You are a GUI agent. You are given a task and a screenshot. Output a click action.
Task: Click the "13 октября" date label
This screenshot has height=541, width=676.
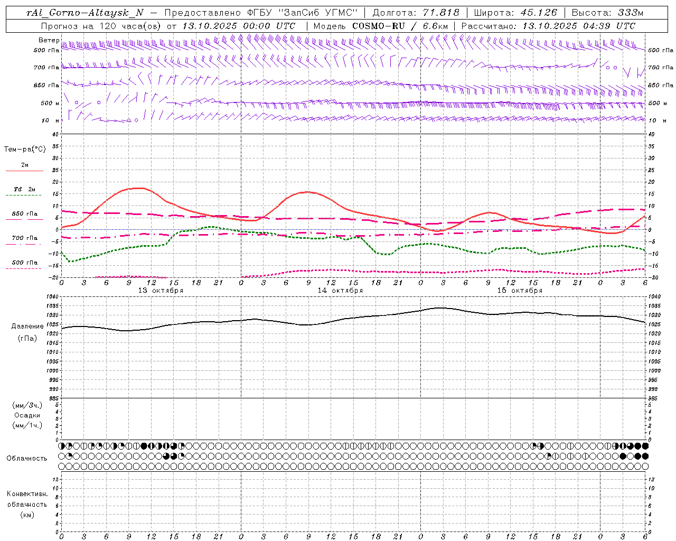click(x=161, y=291)
